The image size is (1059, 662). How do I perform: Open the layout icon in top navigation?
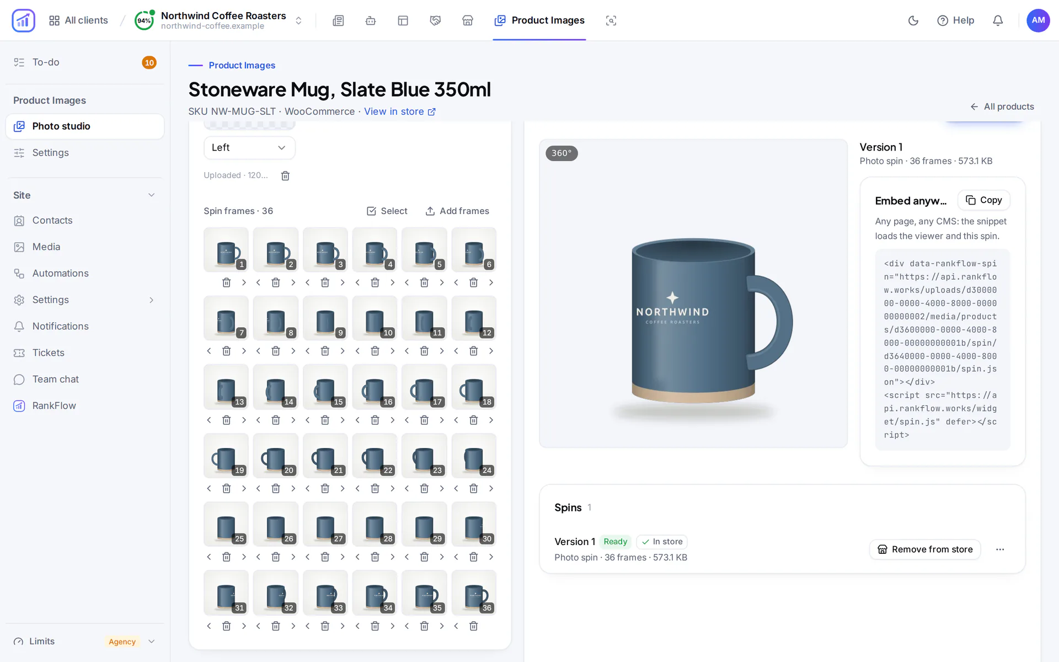(x=403, y=20)
